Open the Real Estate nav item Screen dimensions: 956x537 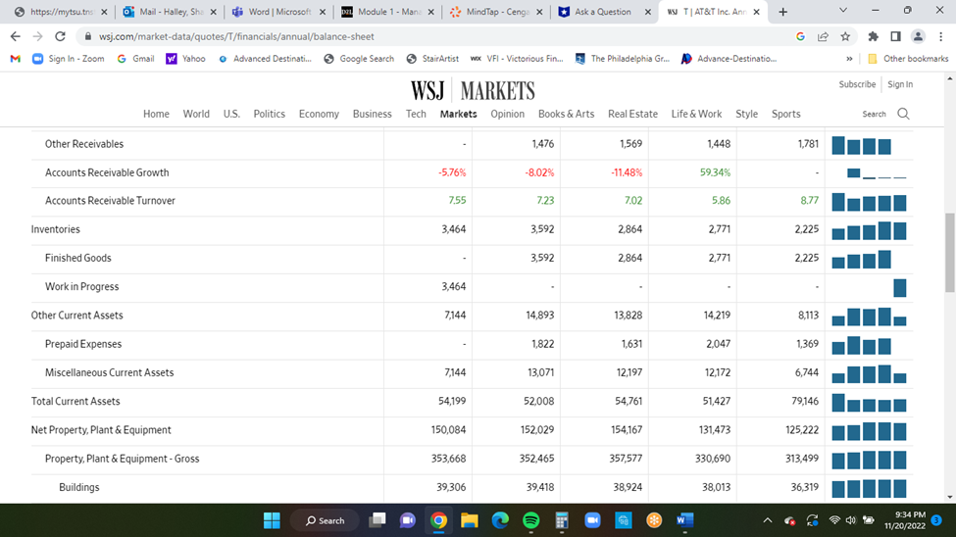click(632, 114)
